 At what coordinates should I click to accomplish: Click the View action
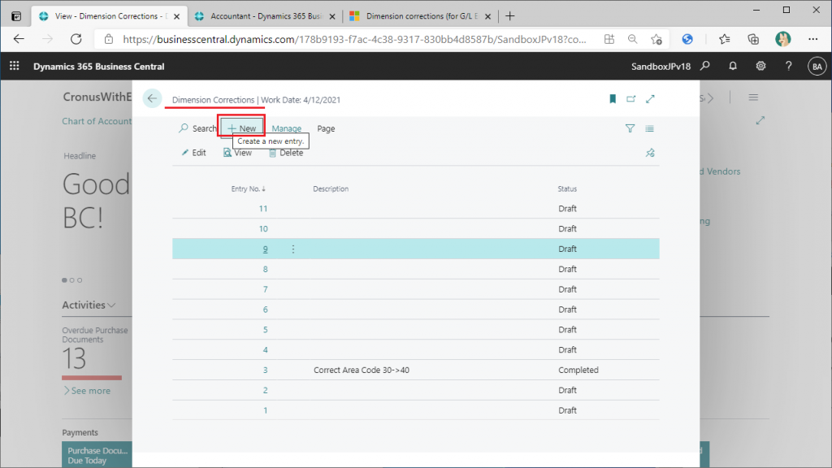click(237, 153)
